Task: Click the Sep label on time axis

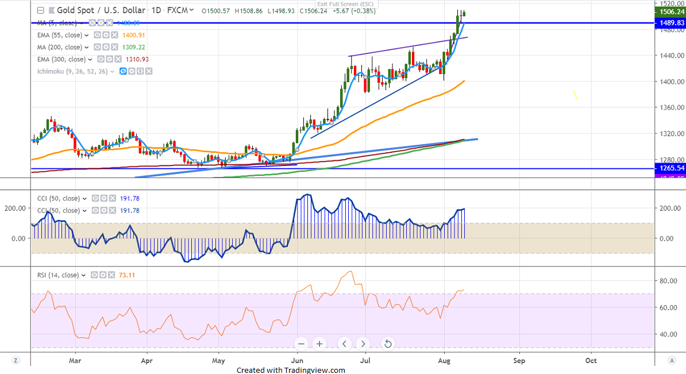Action: point(519,360)
